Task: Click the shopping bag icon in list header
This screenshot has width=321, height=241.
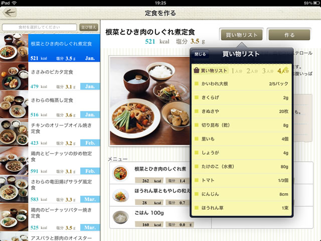Action: pos(196,70)
